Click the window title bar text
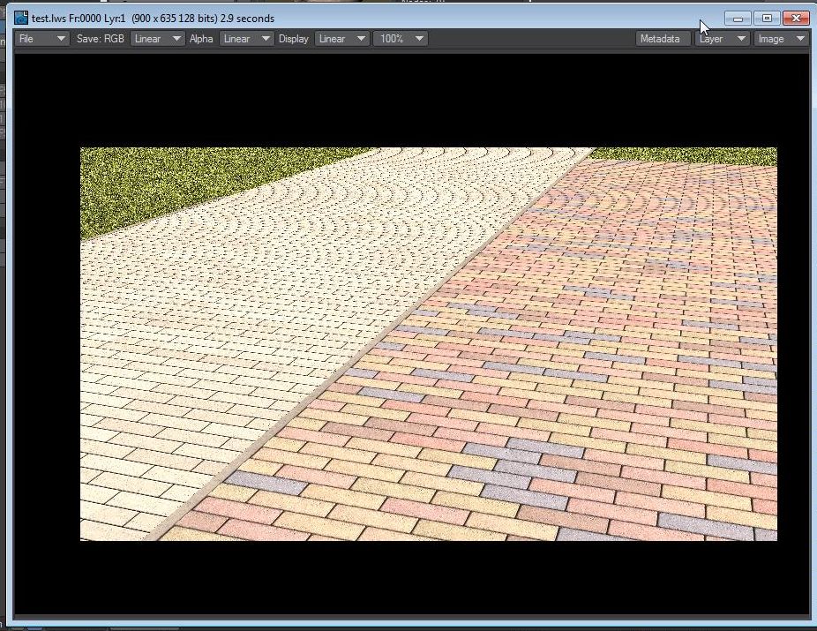 [x=153, y=18]
